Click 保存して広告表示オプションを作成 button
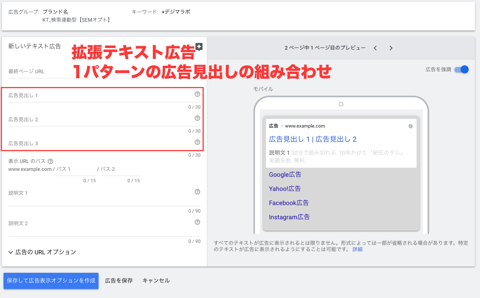This screenshot has height=298, width=480. (51, 281)
